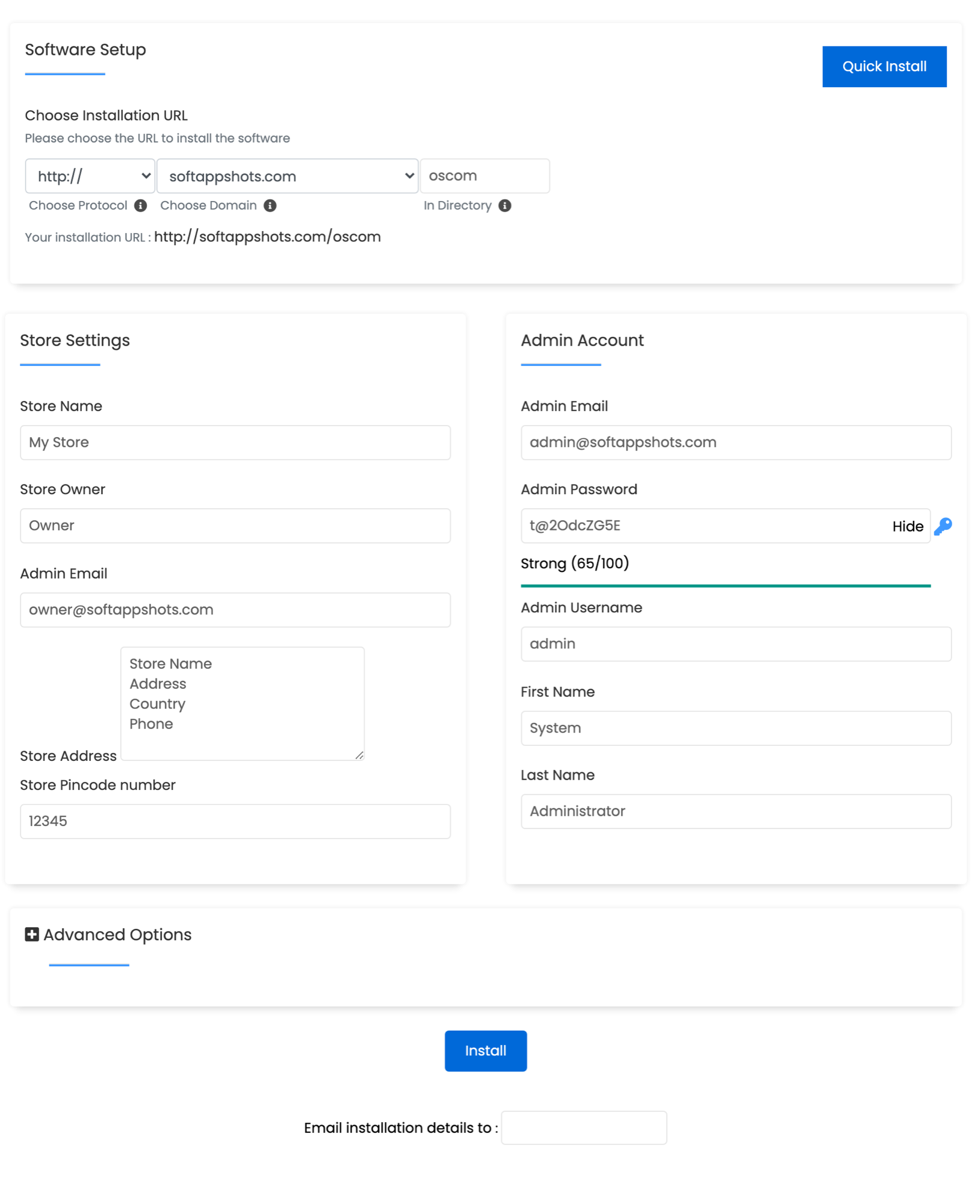Edit the oscom directory field
The image size is (972, 1204).
click(x=485, y=176)
